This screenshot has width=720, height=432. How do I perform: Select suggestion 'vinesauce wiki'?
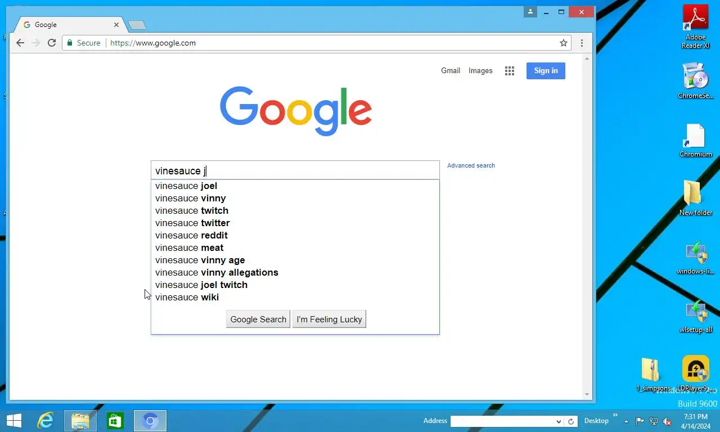[x=295, y=297]
